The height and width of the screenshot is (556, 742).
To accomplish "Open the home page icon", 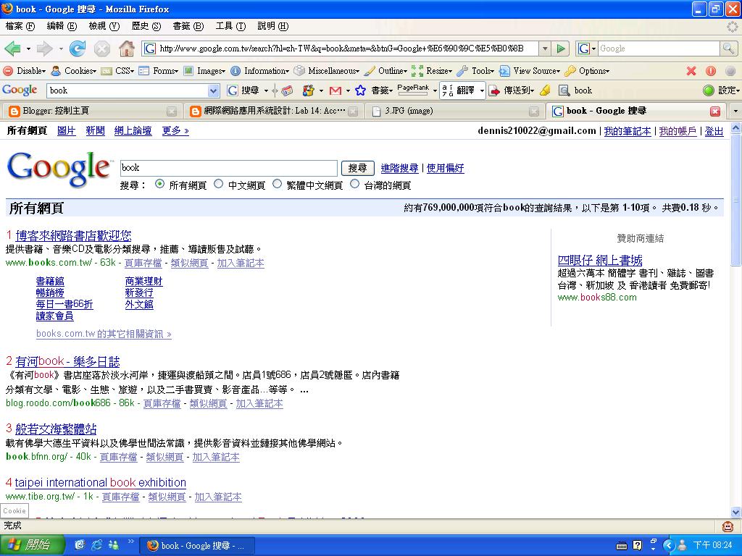I will pos(126,49).
